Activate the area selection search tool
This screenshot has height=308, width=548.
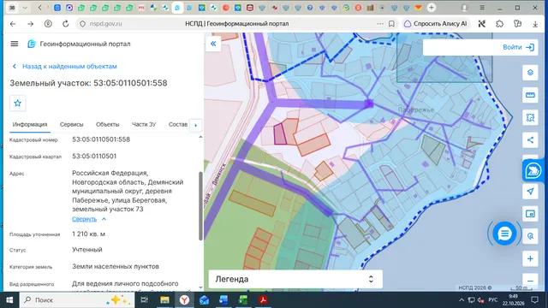[x=530, y=118]
